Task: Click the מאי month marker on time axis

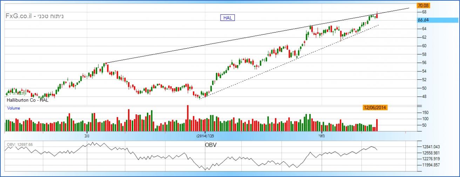Action: point(321,135)
